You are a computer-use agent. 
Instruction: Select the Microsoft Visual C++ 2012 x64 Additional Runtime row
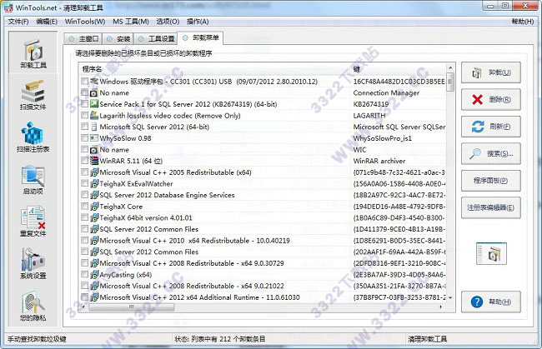[x=263, y=297]
